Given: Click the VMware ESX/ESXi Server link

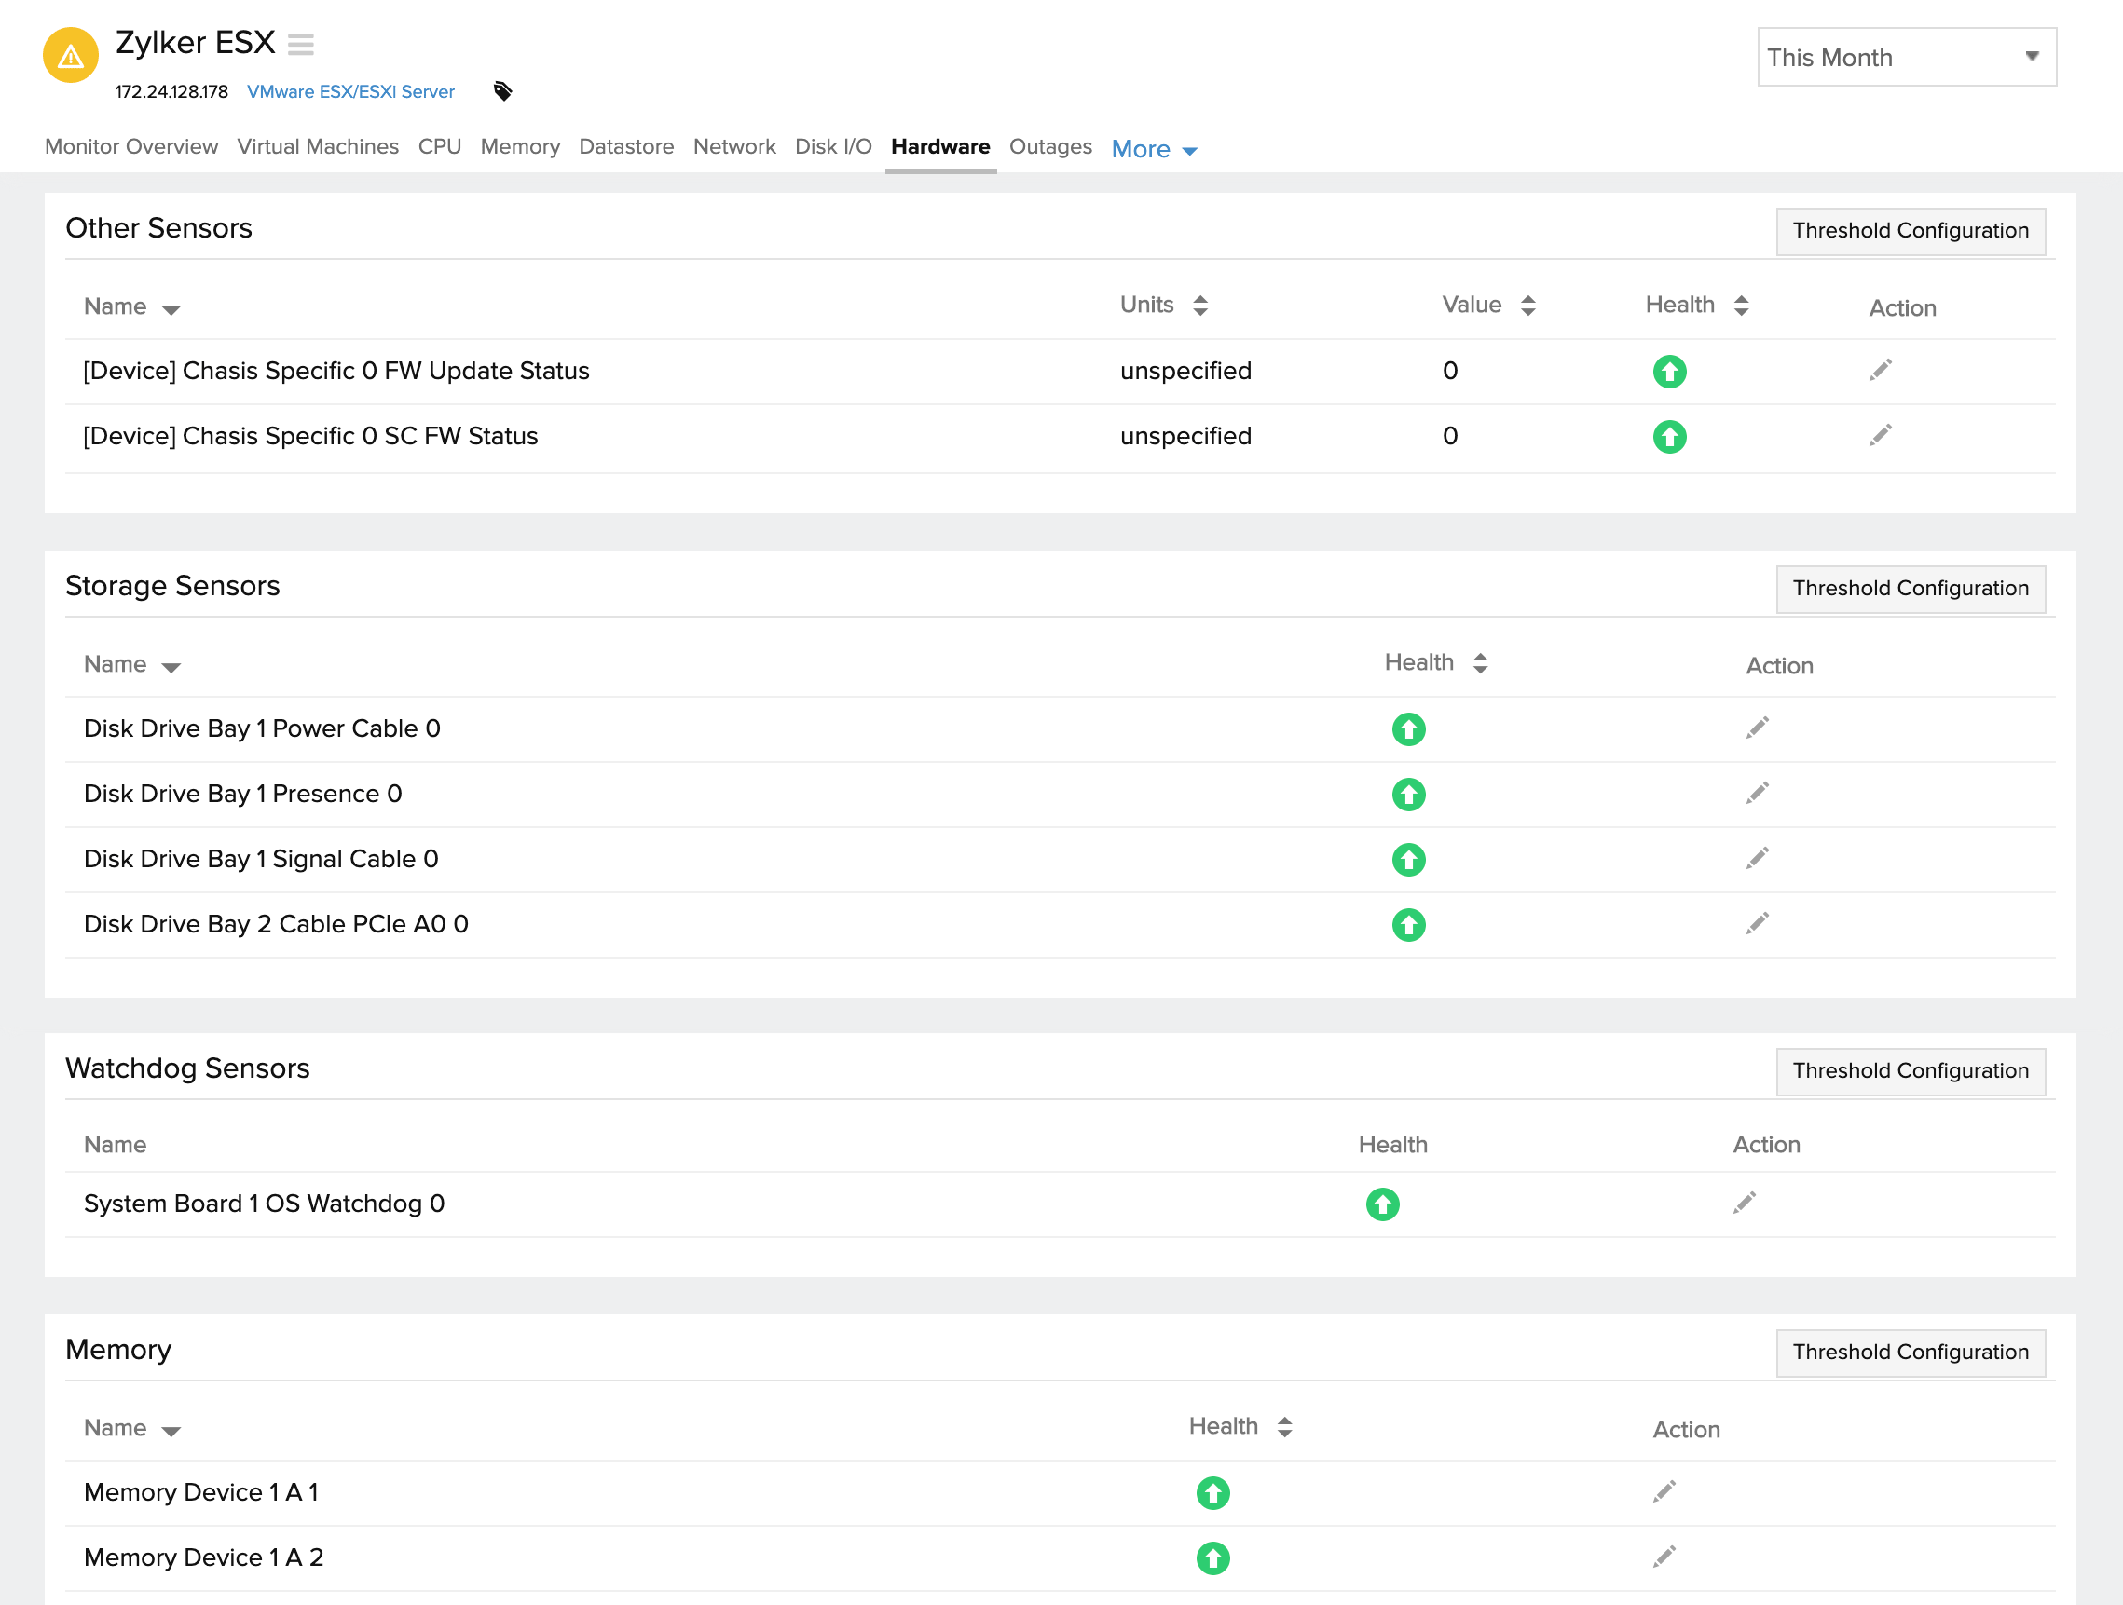Looking at the screenshot, I should click(350, 91).
